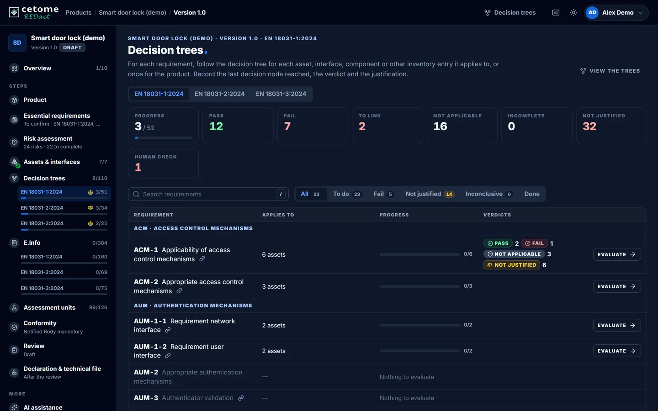Click the E.Info document icon
This screenshot has width=658, height=411.
[x=14, y=243]
